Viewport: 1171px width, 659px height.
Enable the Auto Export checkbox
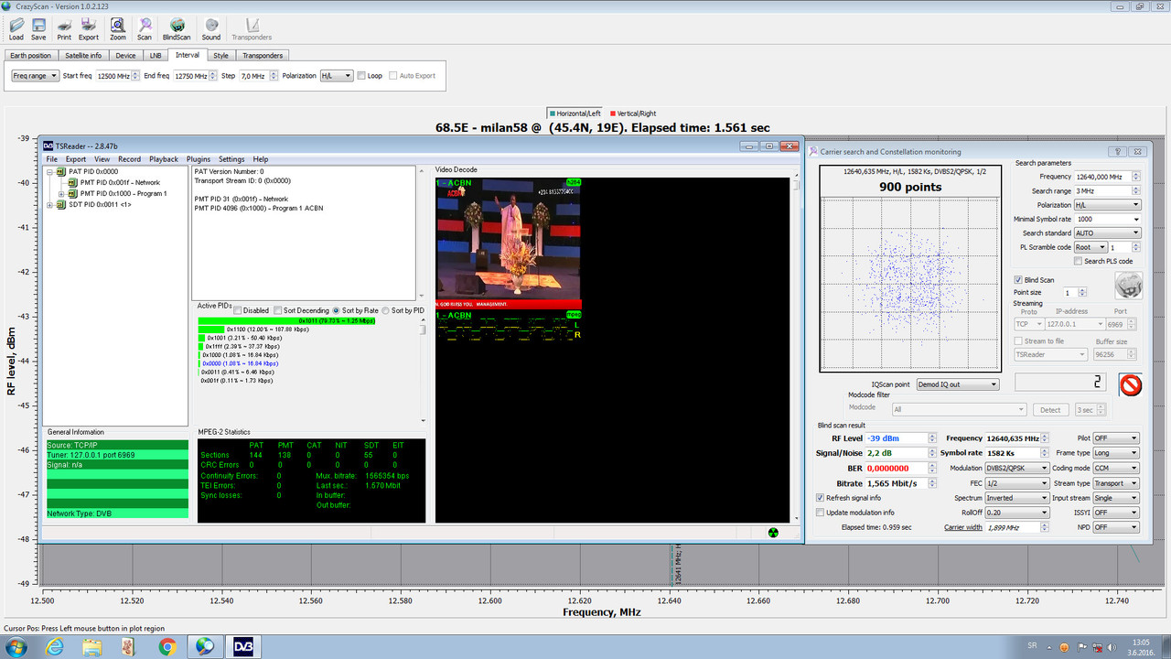393,76
